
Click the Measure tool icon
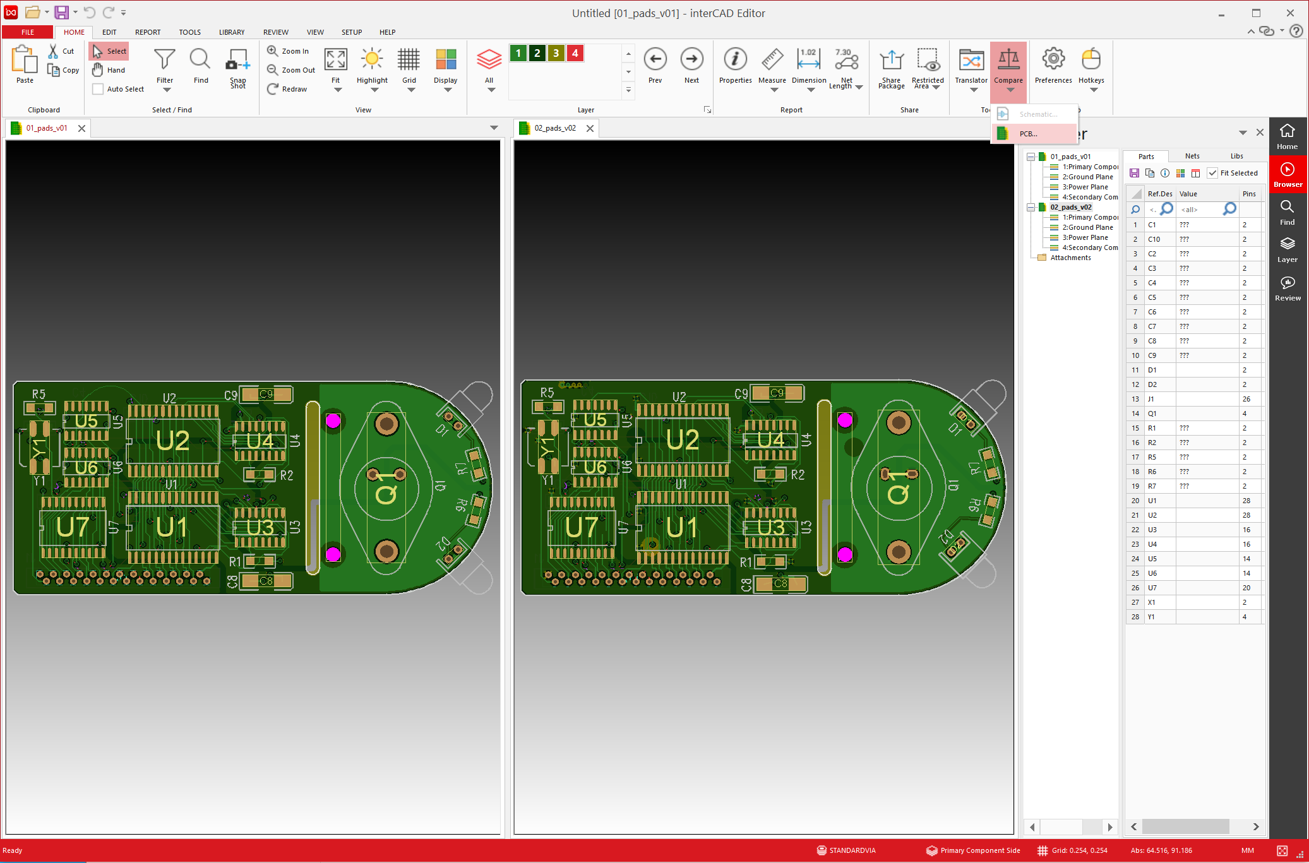point(772,60)
